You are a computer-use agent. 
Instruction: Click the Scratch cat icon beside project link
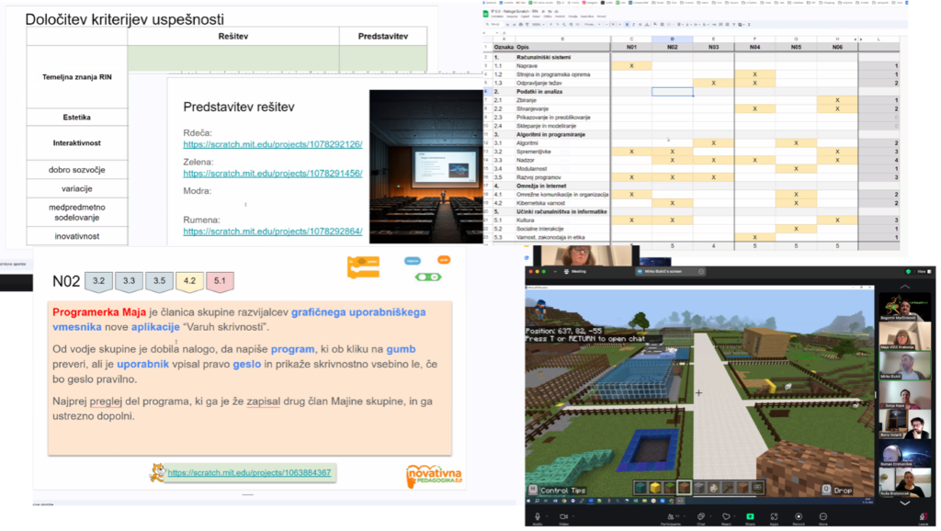click(x=157, y=472)
